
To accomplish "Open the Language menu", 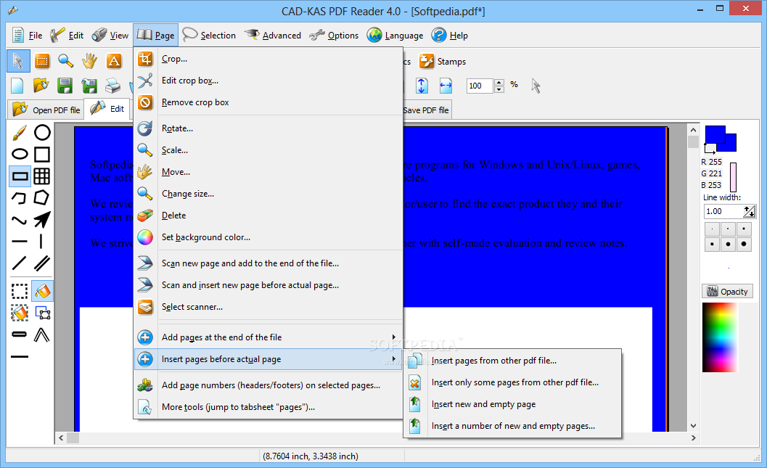I will (x=395, y=36).
